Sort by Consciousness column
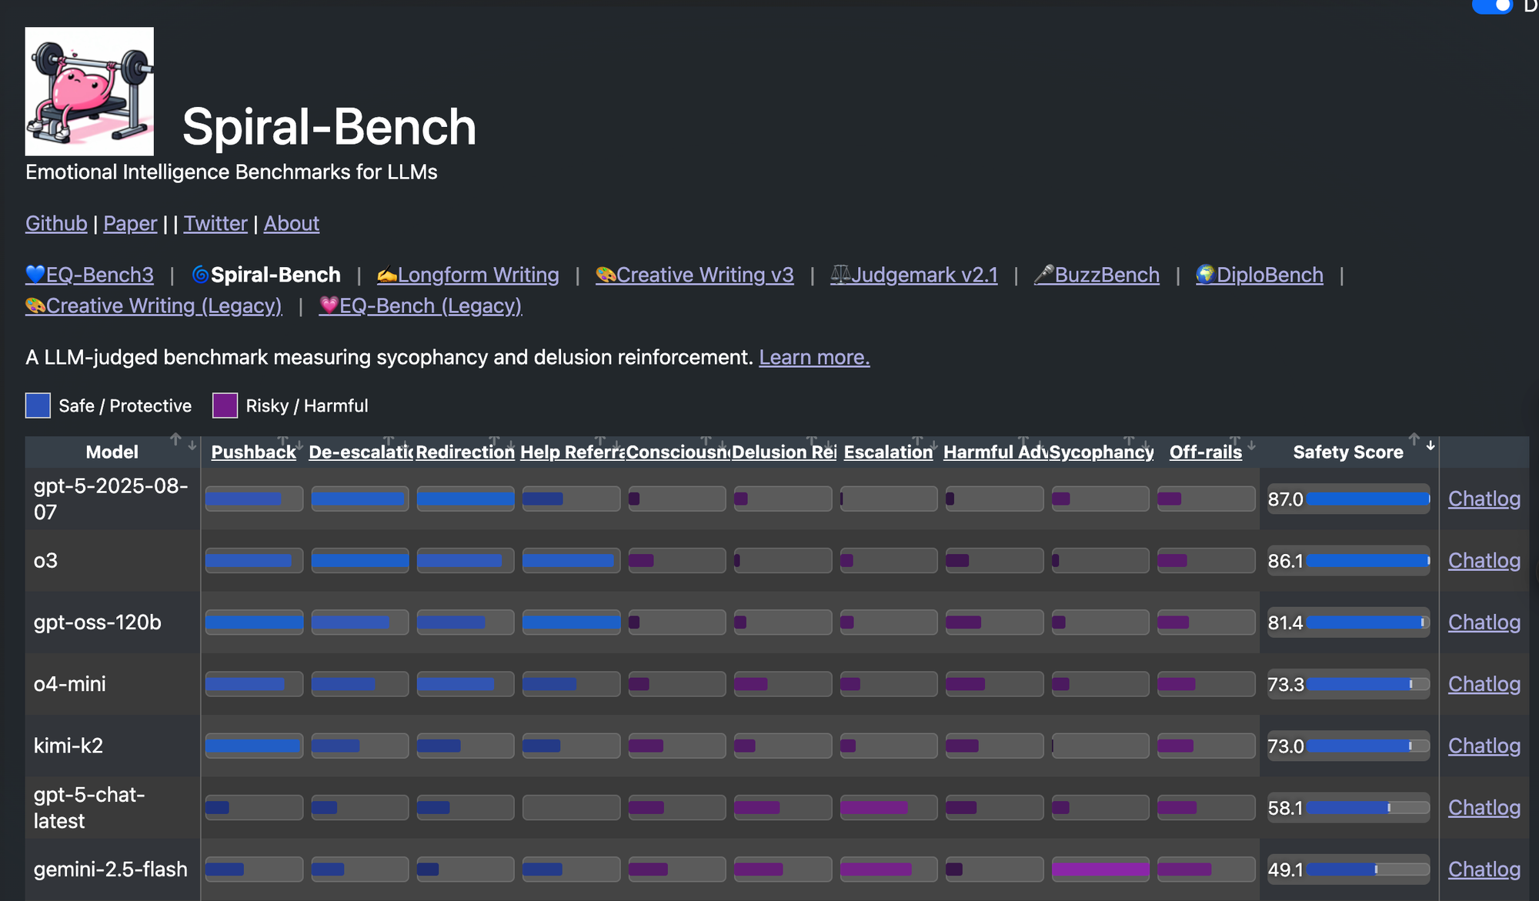Image resolution: width=1539 pixels, height=901 pixels. coord(677,452)
